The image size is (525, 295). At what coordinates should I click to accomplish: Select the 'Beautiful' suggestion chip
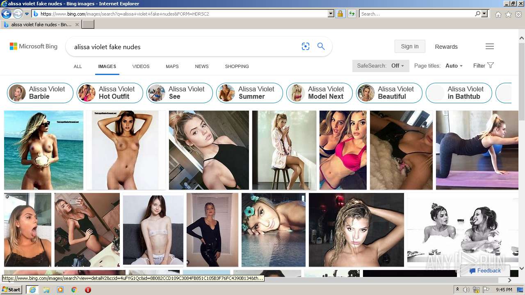click(x=389, y=93)
